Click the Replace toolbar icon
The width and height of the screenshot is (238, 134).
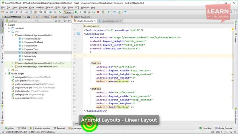point(45,12)
